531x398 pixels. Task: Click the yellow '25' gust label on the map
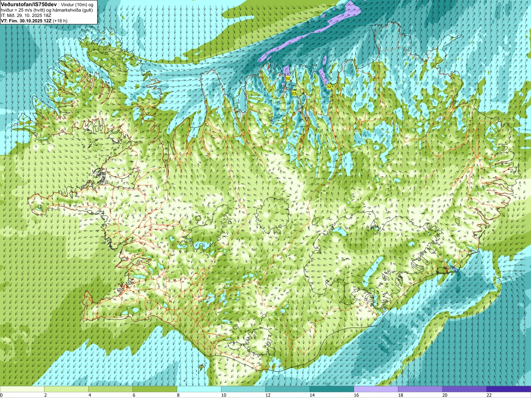(x=294, y=93)
